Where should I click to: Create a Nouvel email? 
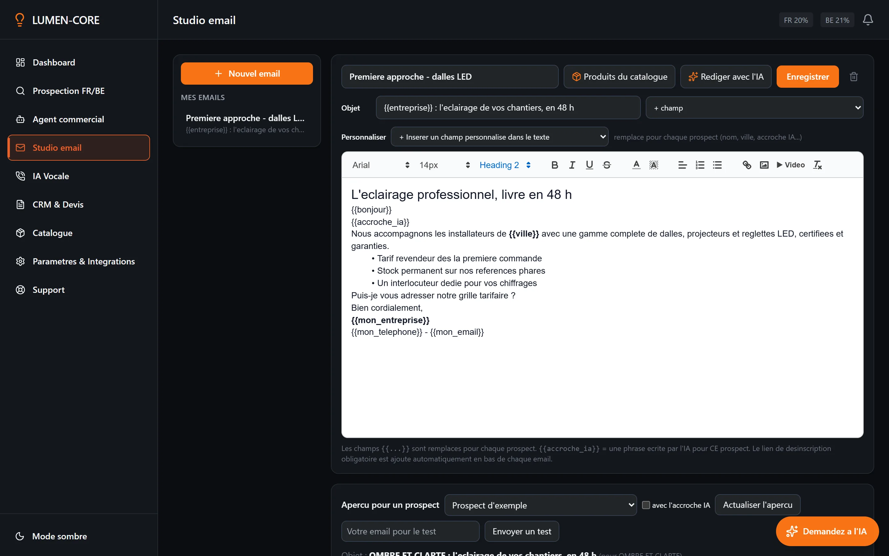click(247, 74)
